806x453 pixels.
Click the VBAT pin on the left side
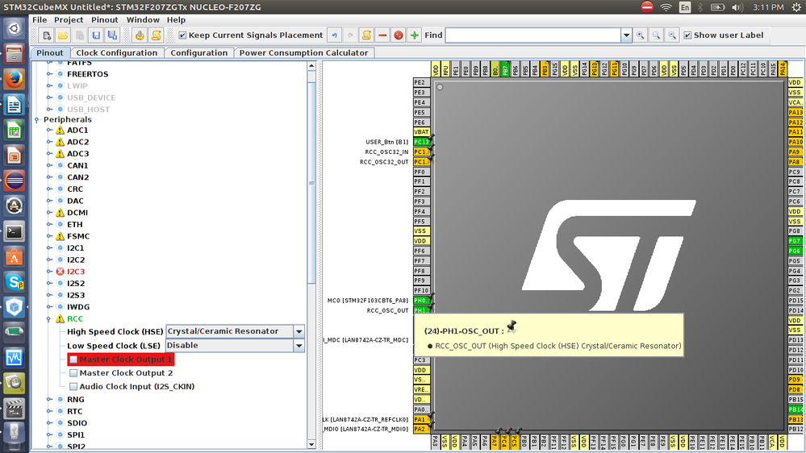(x=421, y=132)
